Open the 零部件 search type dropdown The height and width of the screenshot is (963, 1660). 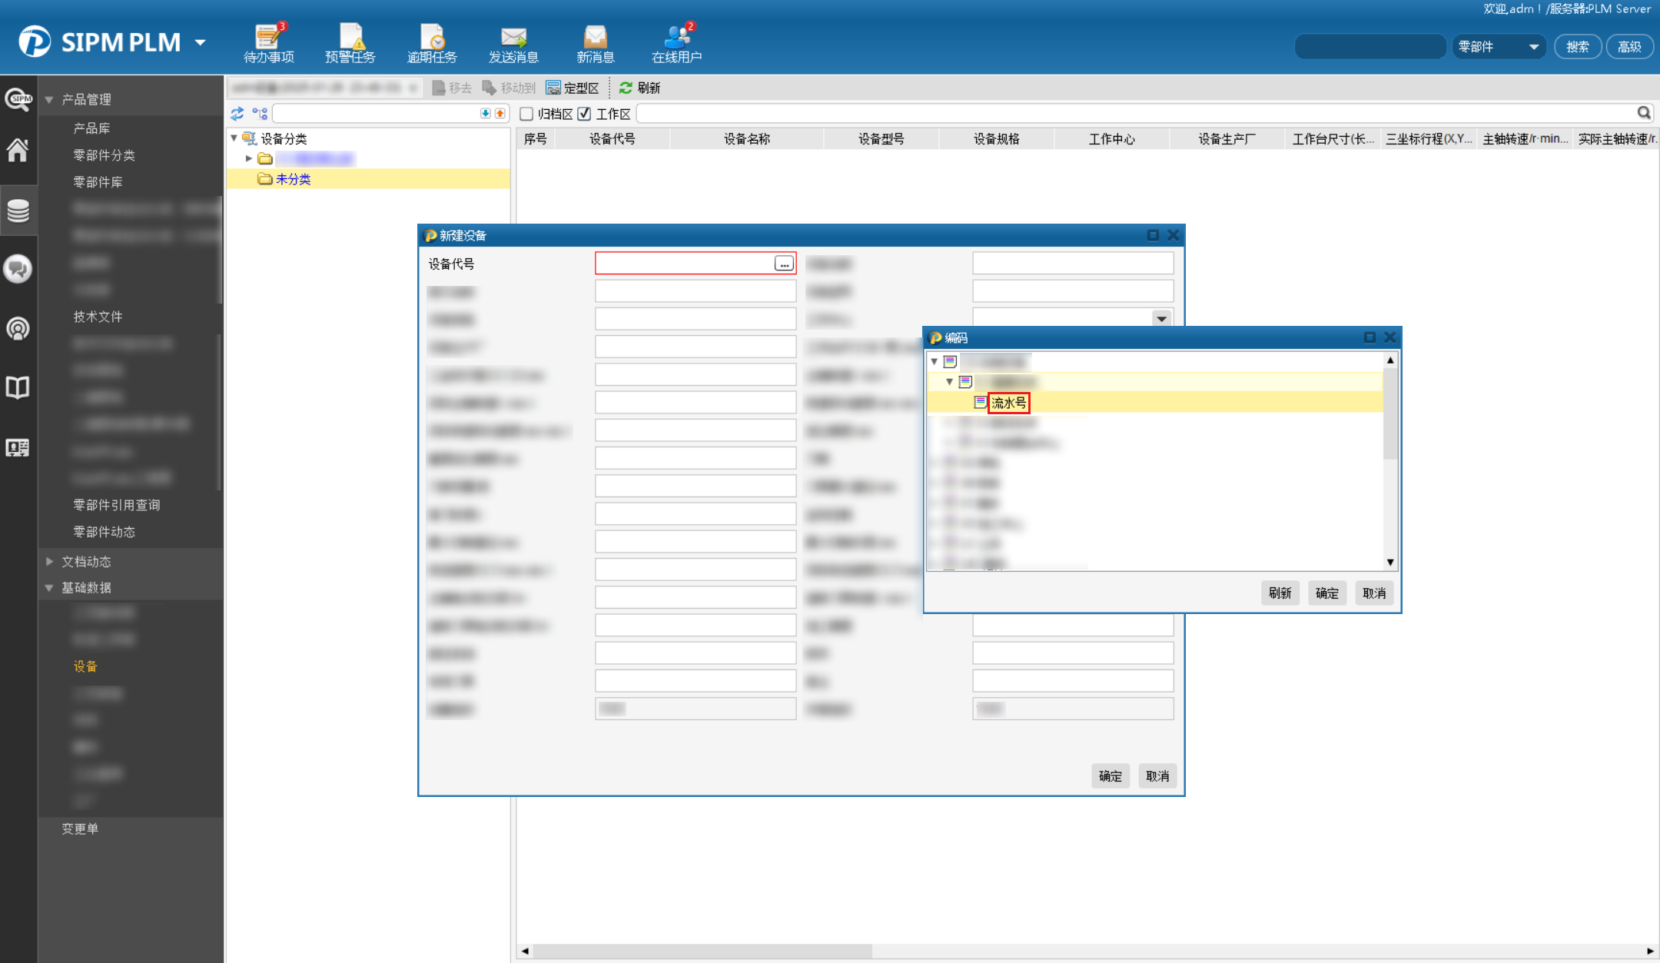tap(1499, 47)
